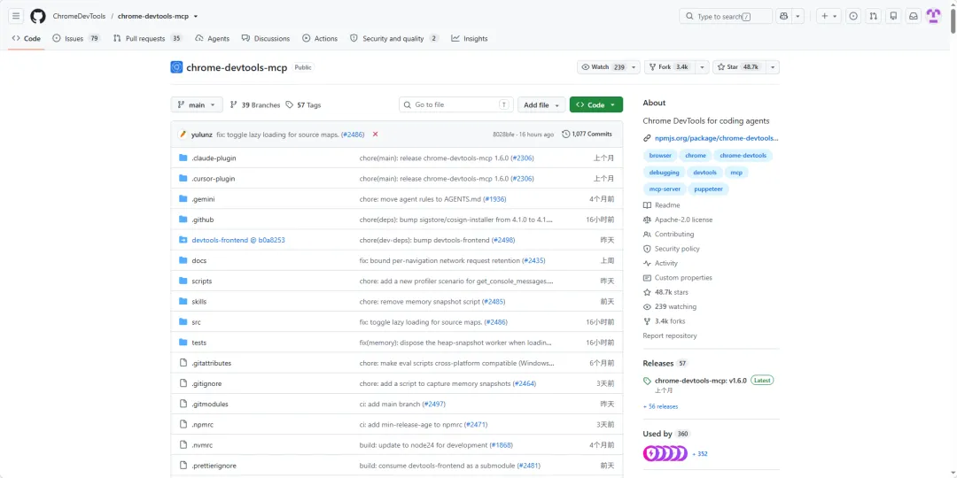957x478 pixels.
Task: Open the Insights tab
Action: click(470, 38)
